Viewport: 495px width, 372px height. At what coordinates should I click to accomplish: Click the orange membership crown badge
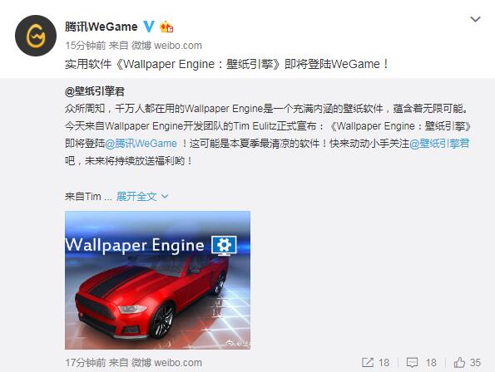166,27
